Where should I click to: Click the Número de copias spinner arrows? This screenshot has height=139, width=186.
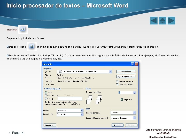click(x=134, y=93)
